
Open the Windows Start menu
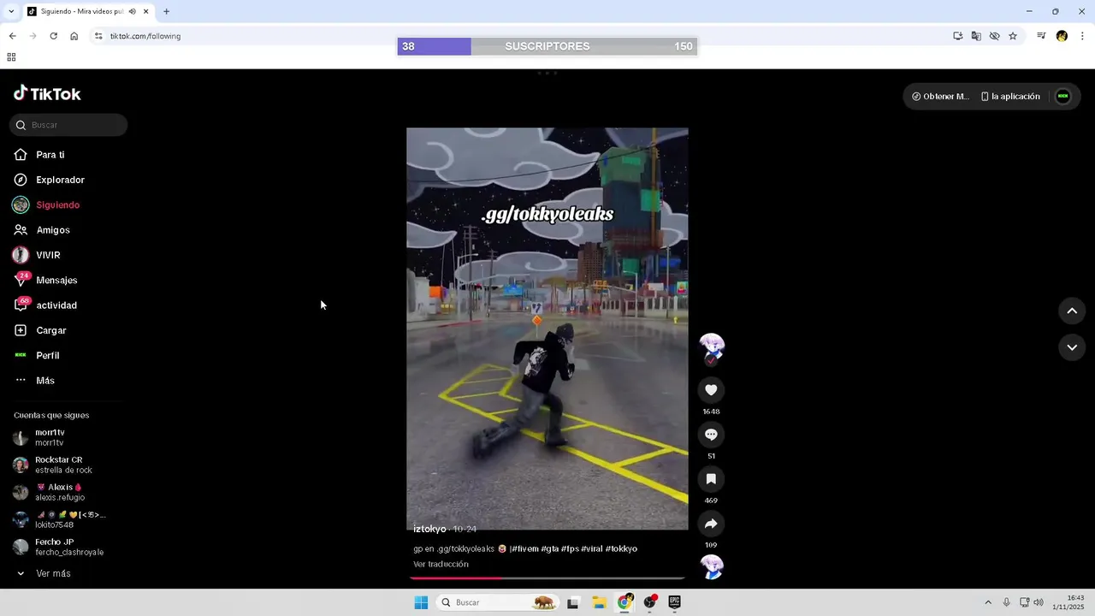click(421, 602)
